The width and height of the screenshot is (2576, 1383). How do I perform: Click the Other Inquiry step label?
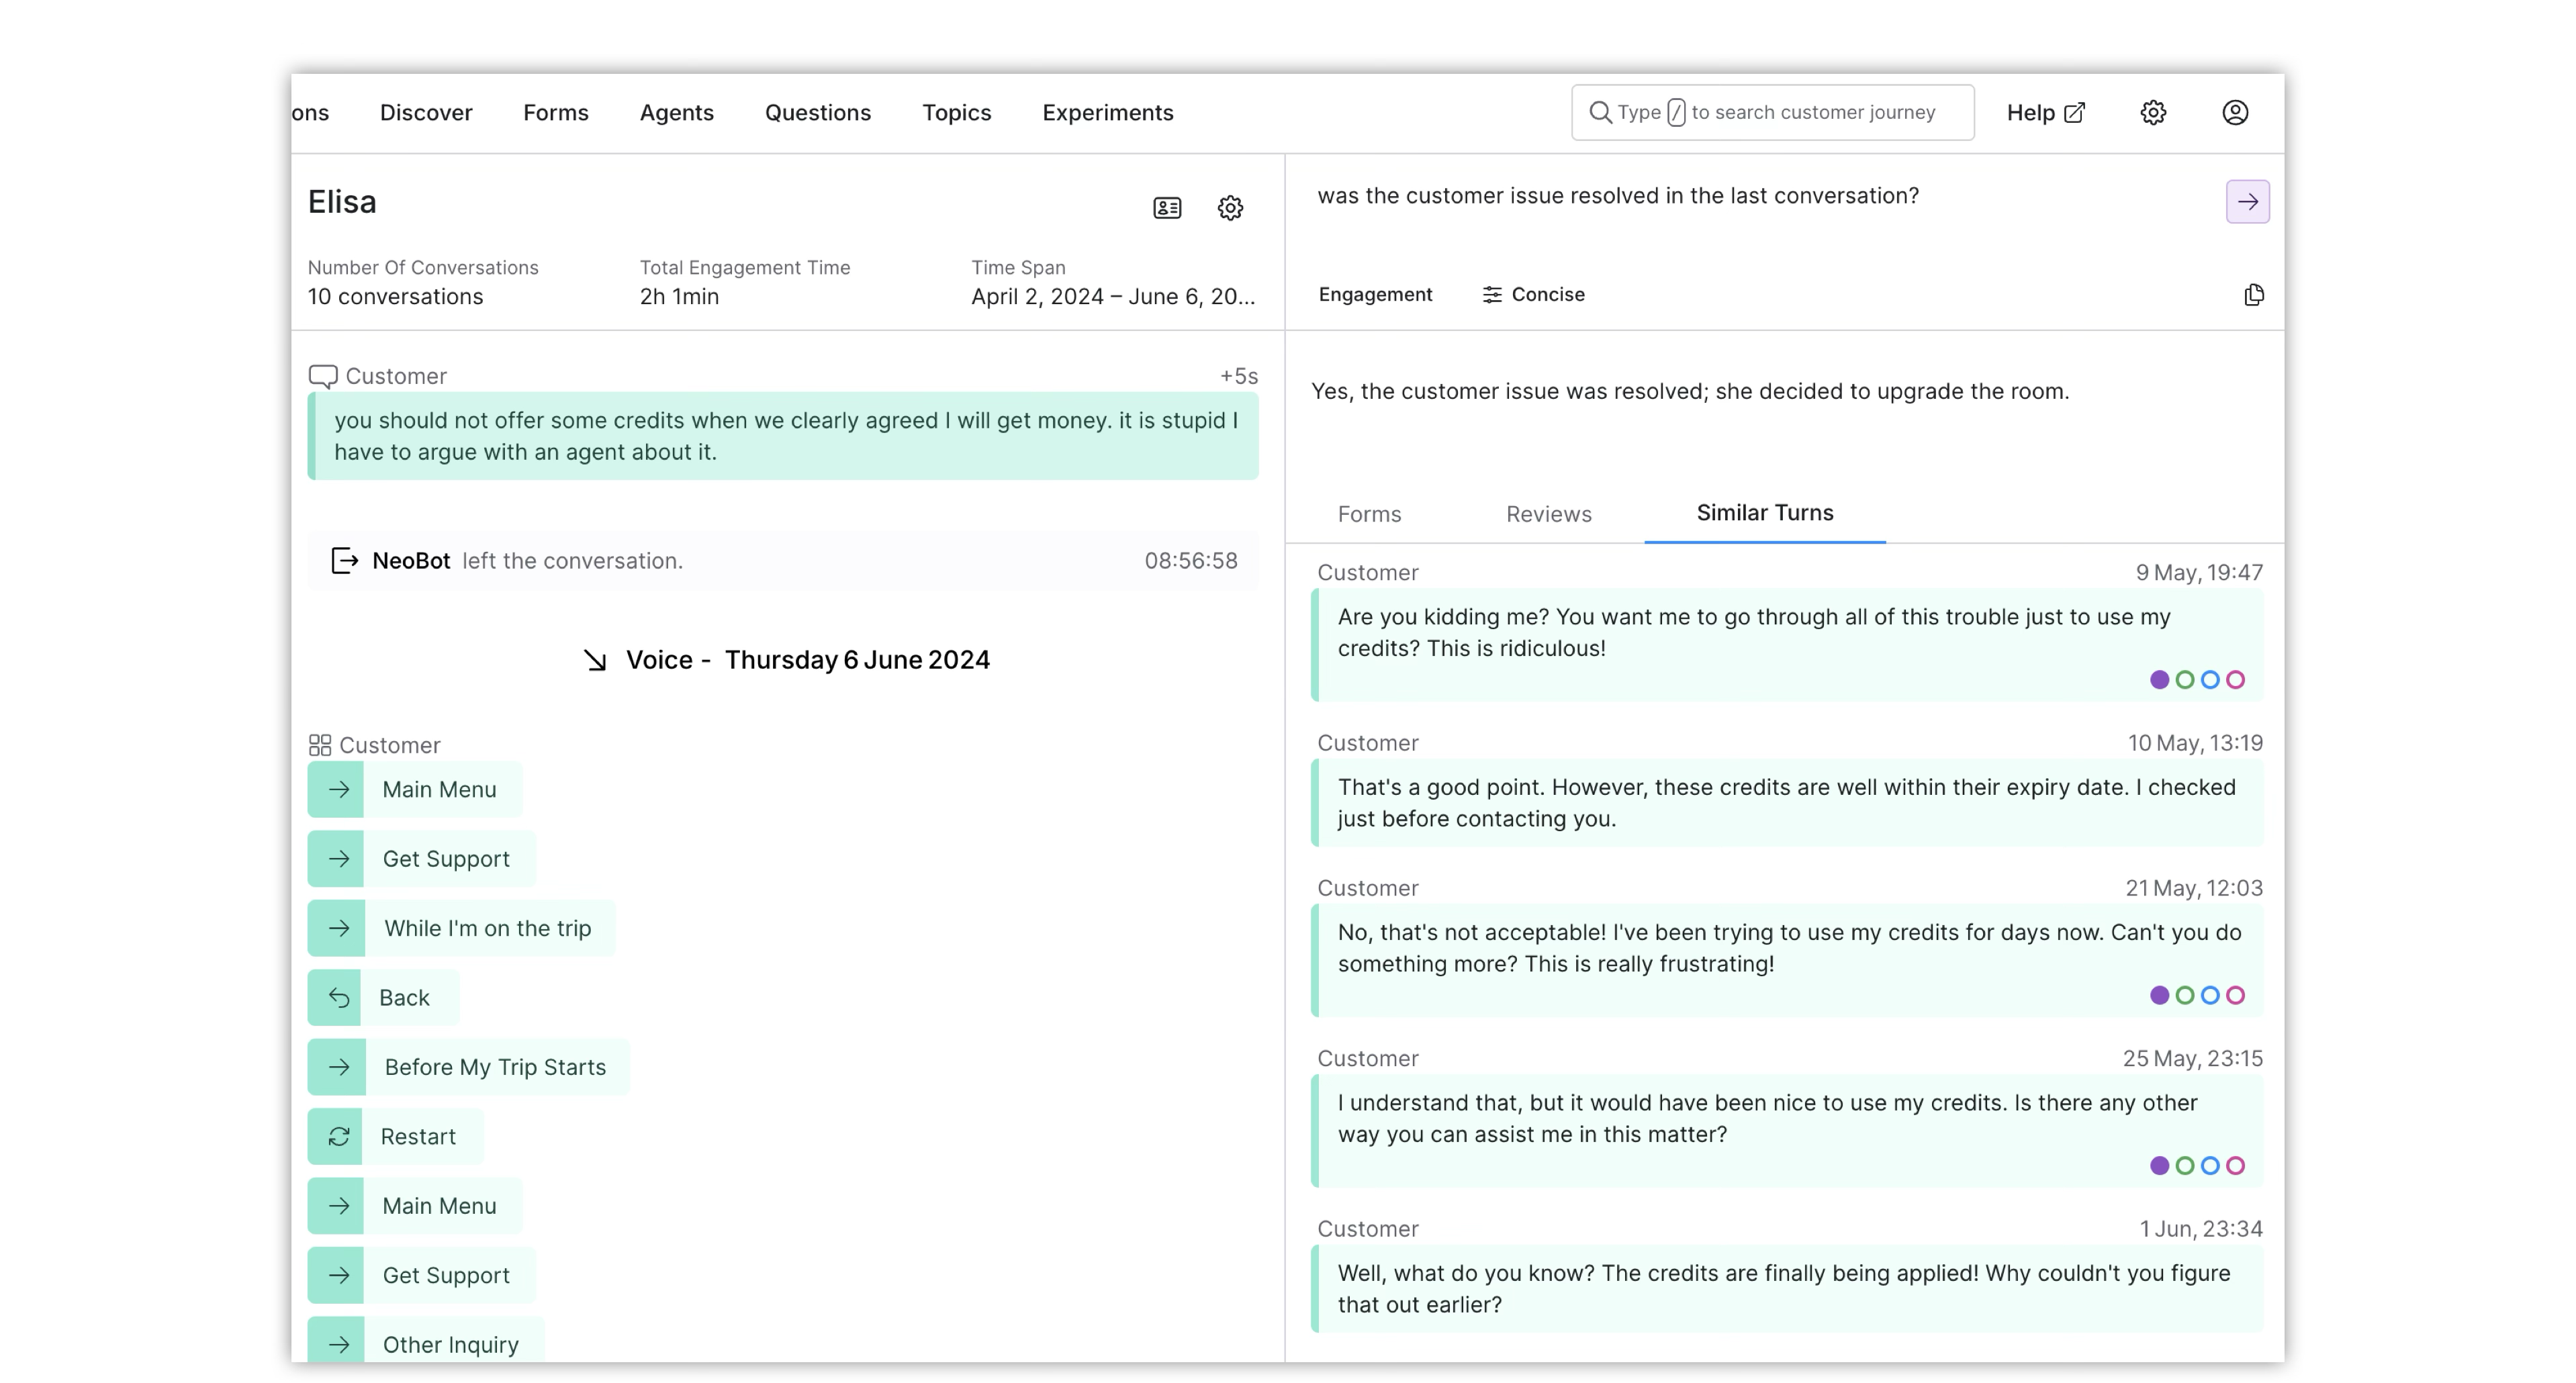pyautogui.click(x=451, y=1345)
